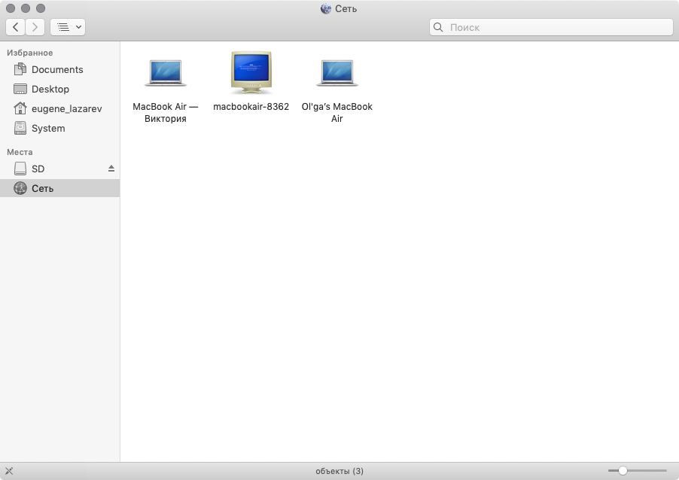The image size is (679, 480).
Task: Click the System label in sidebar
Action: pyautogui.click(x=48, y=129)
